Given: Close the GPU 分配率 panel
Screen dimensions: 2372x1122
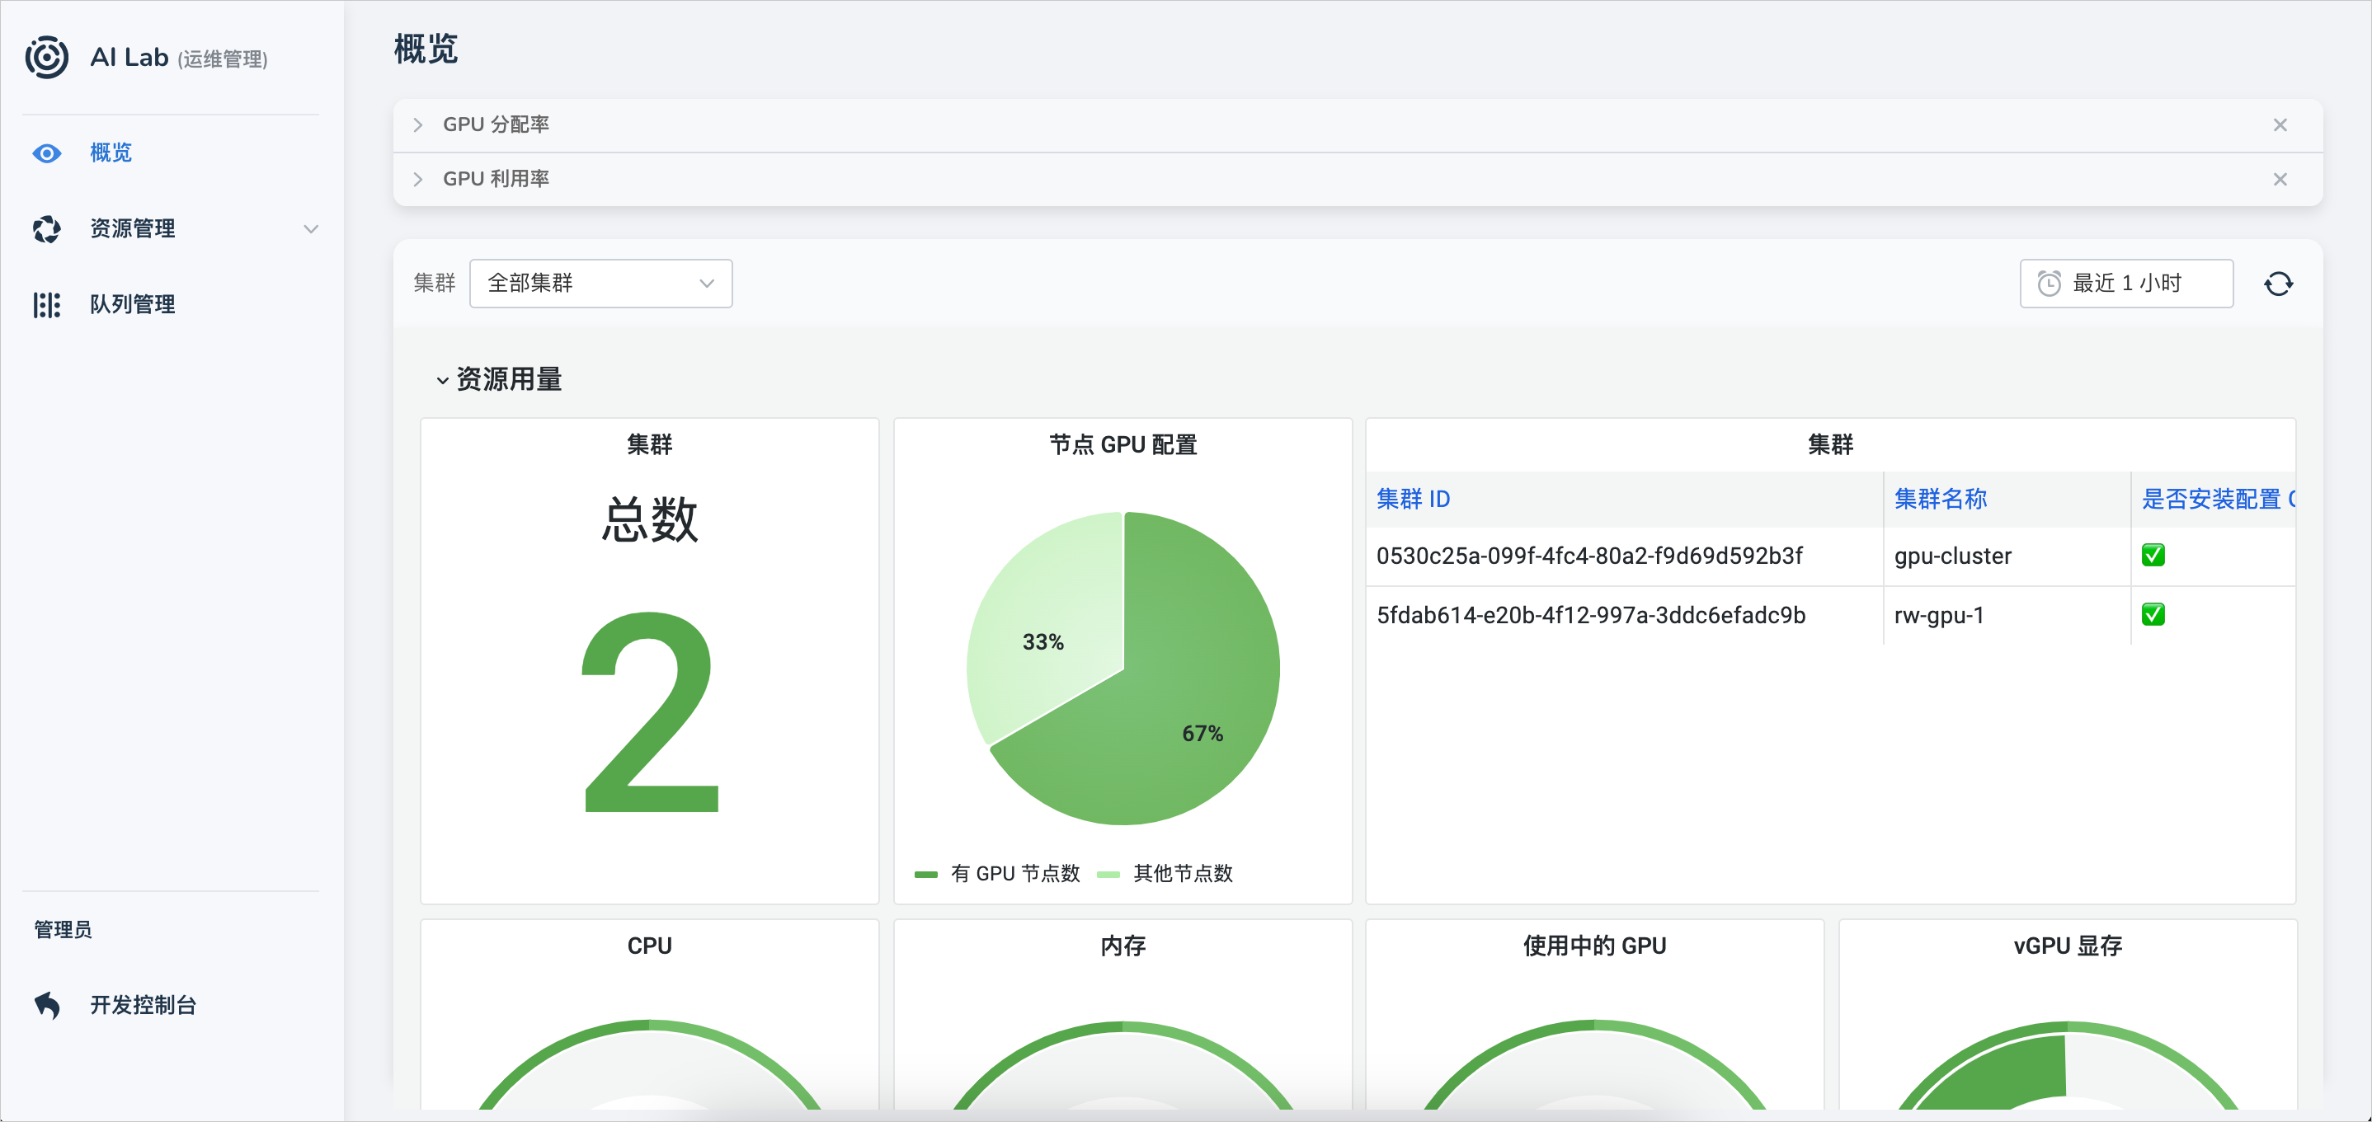Looking at the screenshot, I should tap(2280, 125).
